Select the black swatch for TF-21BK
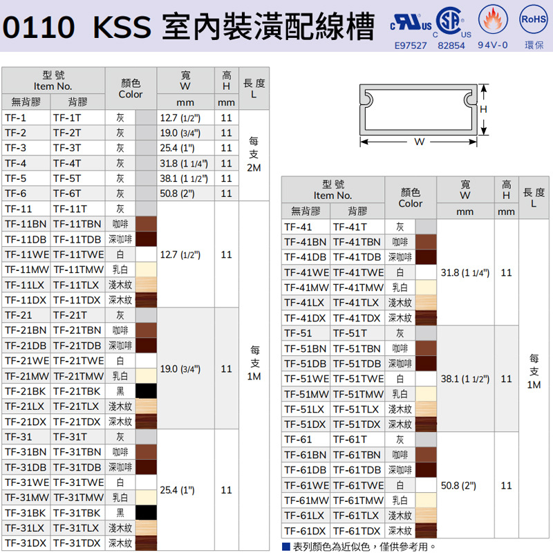Image resolution: width=553 pixels, height=553 pixels. [146, 391]
